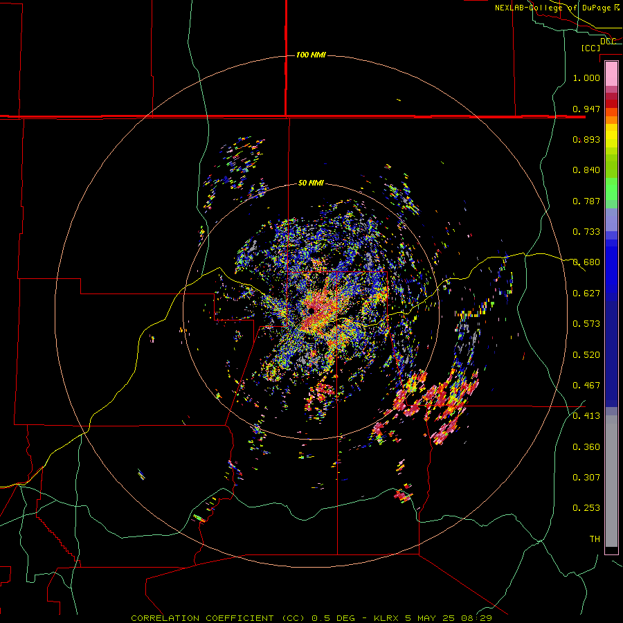The image size is (623, 623).
Task: Click the 0.733 legend value
Action: pyautogui.click(x=586, y=232)
